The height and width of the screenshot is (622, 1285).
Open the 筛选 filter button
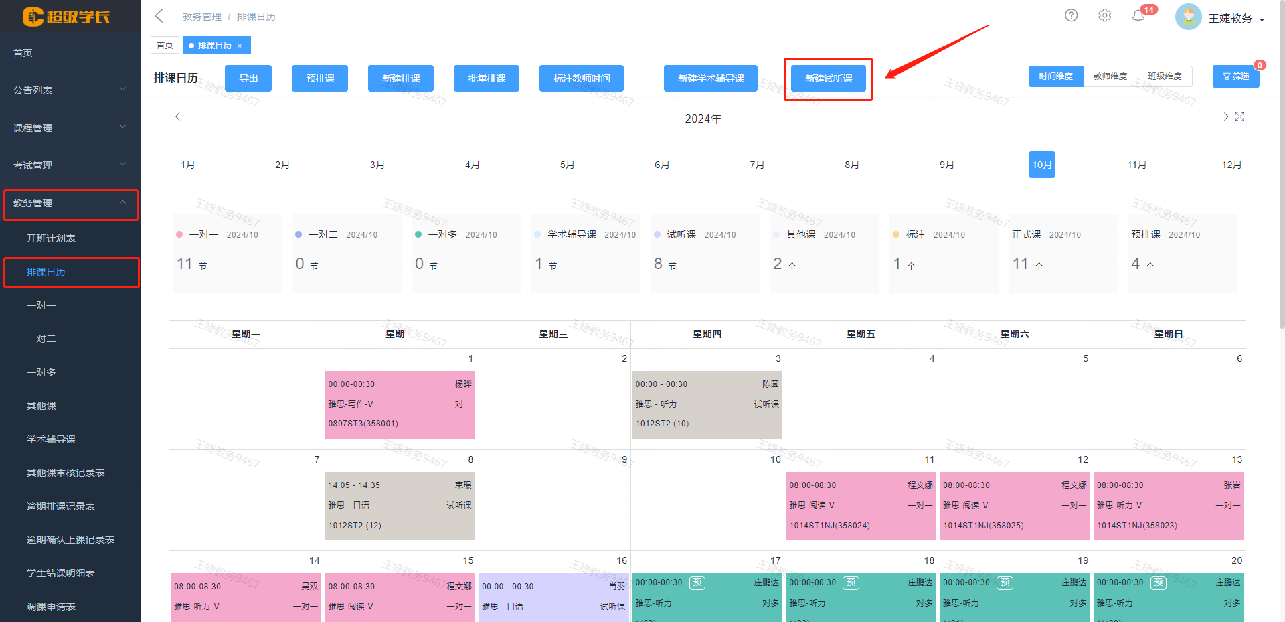click(1235, 76)
